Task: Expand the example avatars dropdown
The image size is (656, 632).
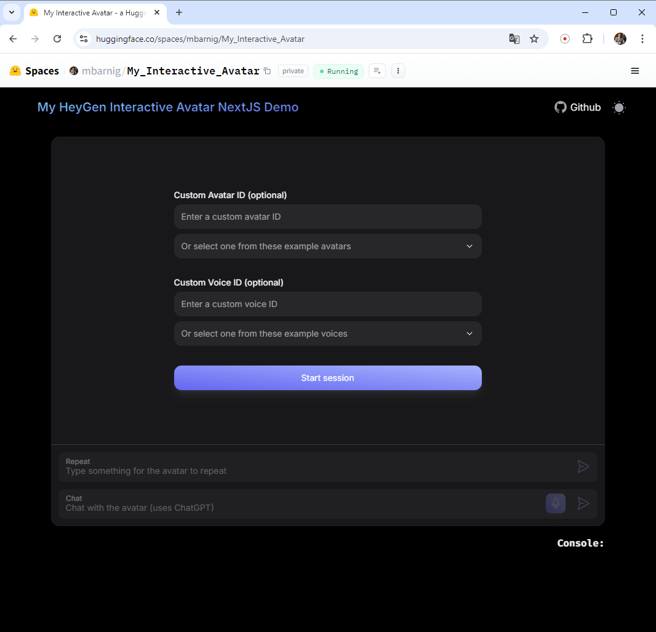Action: (x=327, y=246)
